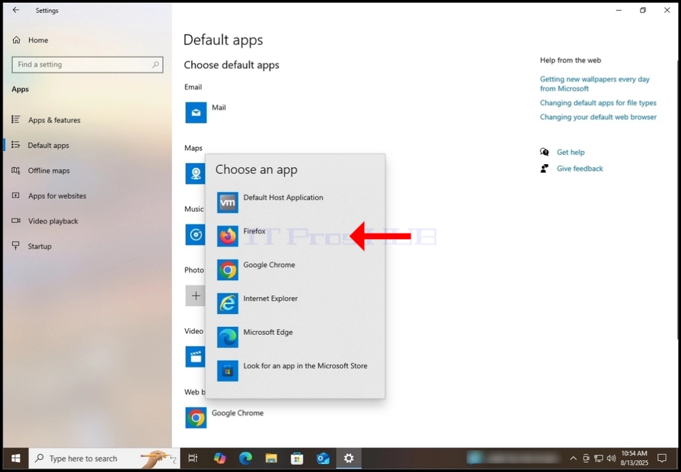Click the search magnifier in Find a setting
This screenshot has width=681, height=472.
point(156,65)
